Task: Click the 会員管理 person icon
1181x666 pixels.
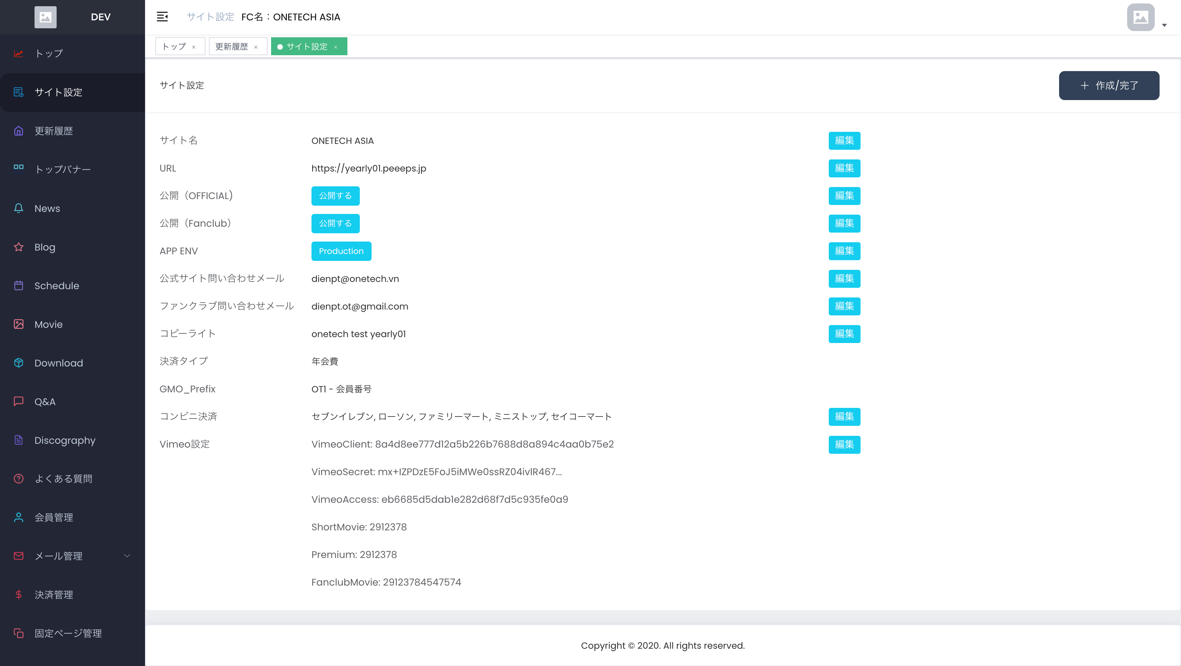Action: (18, 517)
